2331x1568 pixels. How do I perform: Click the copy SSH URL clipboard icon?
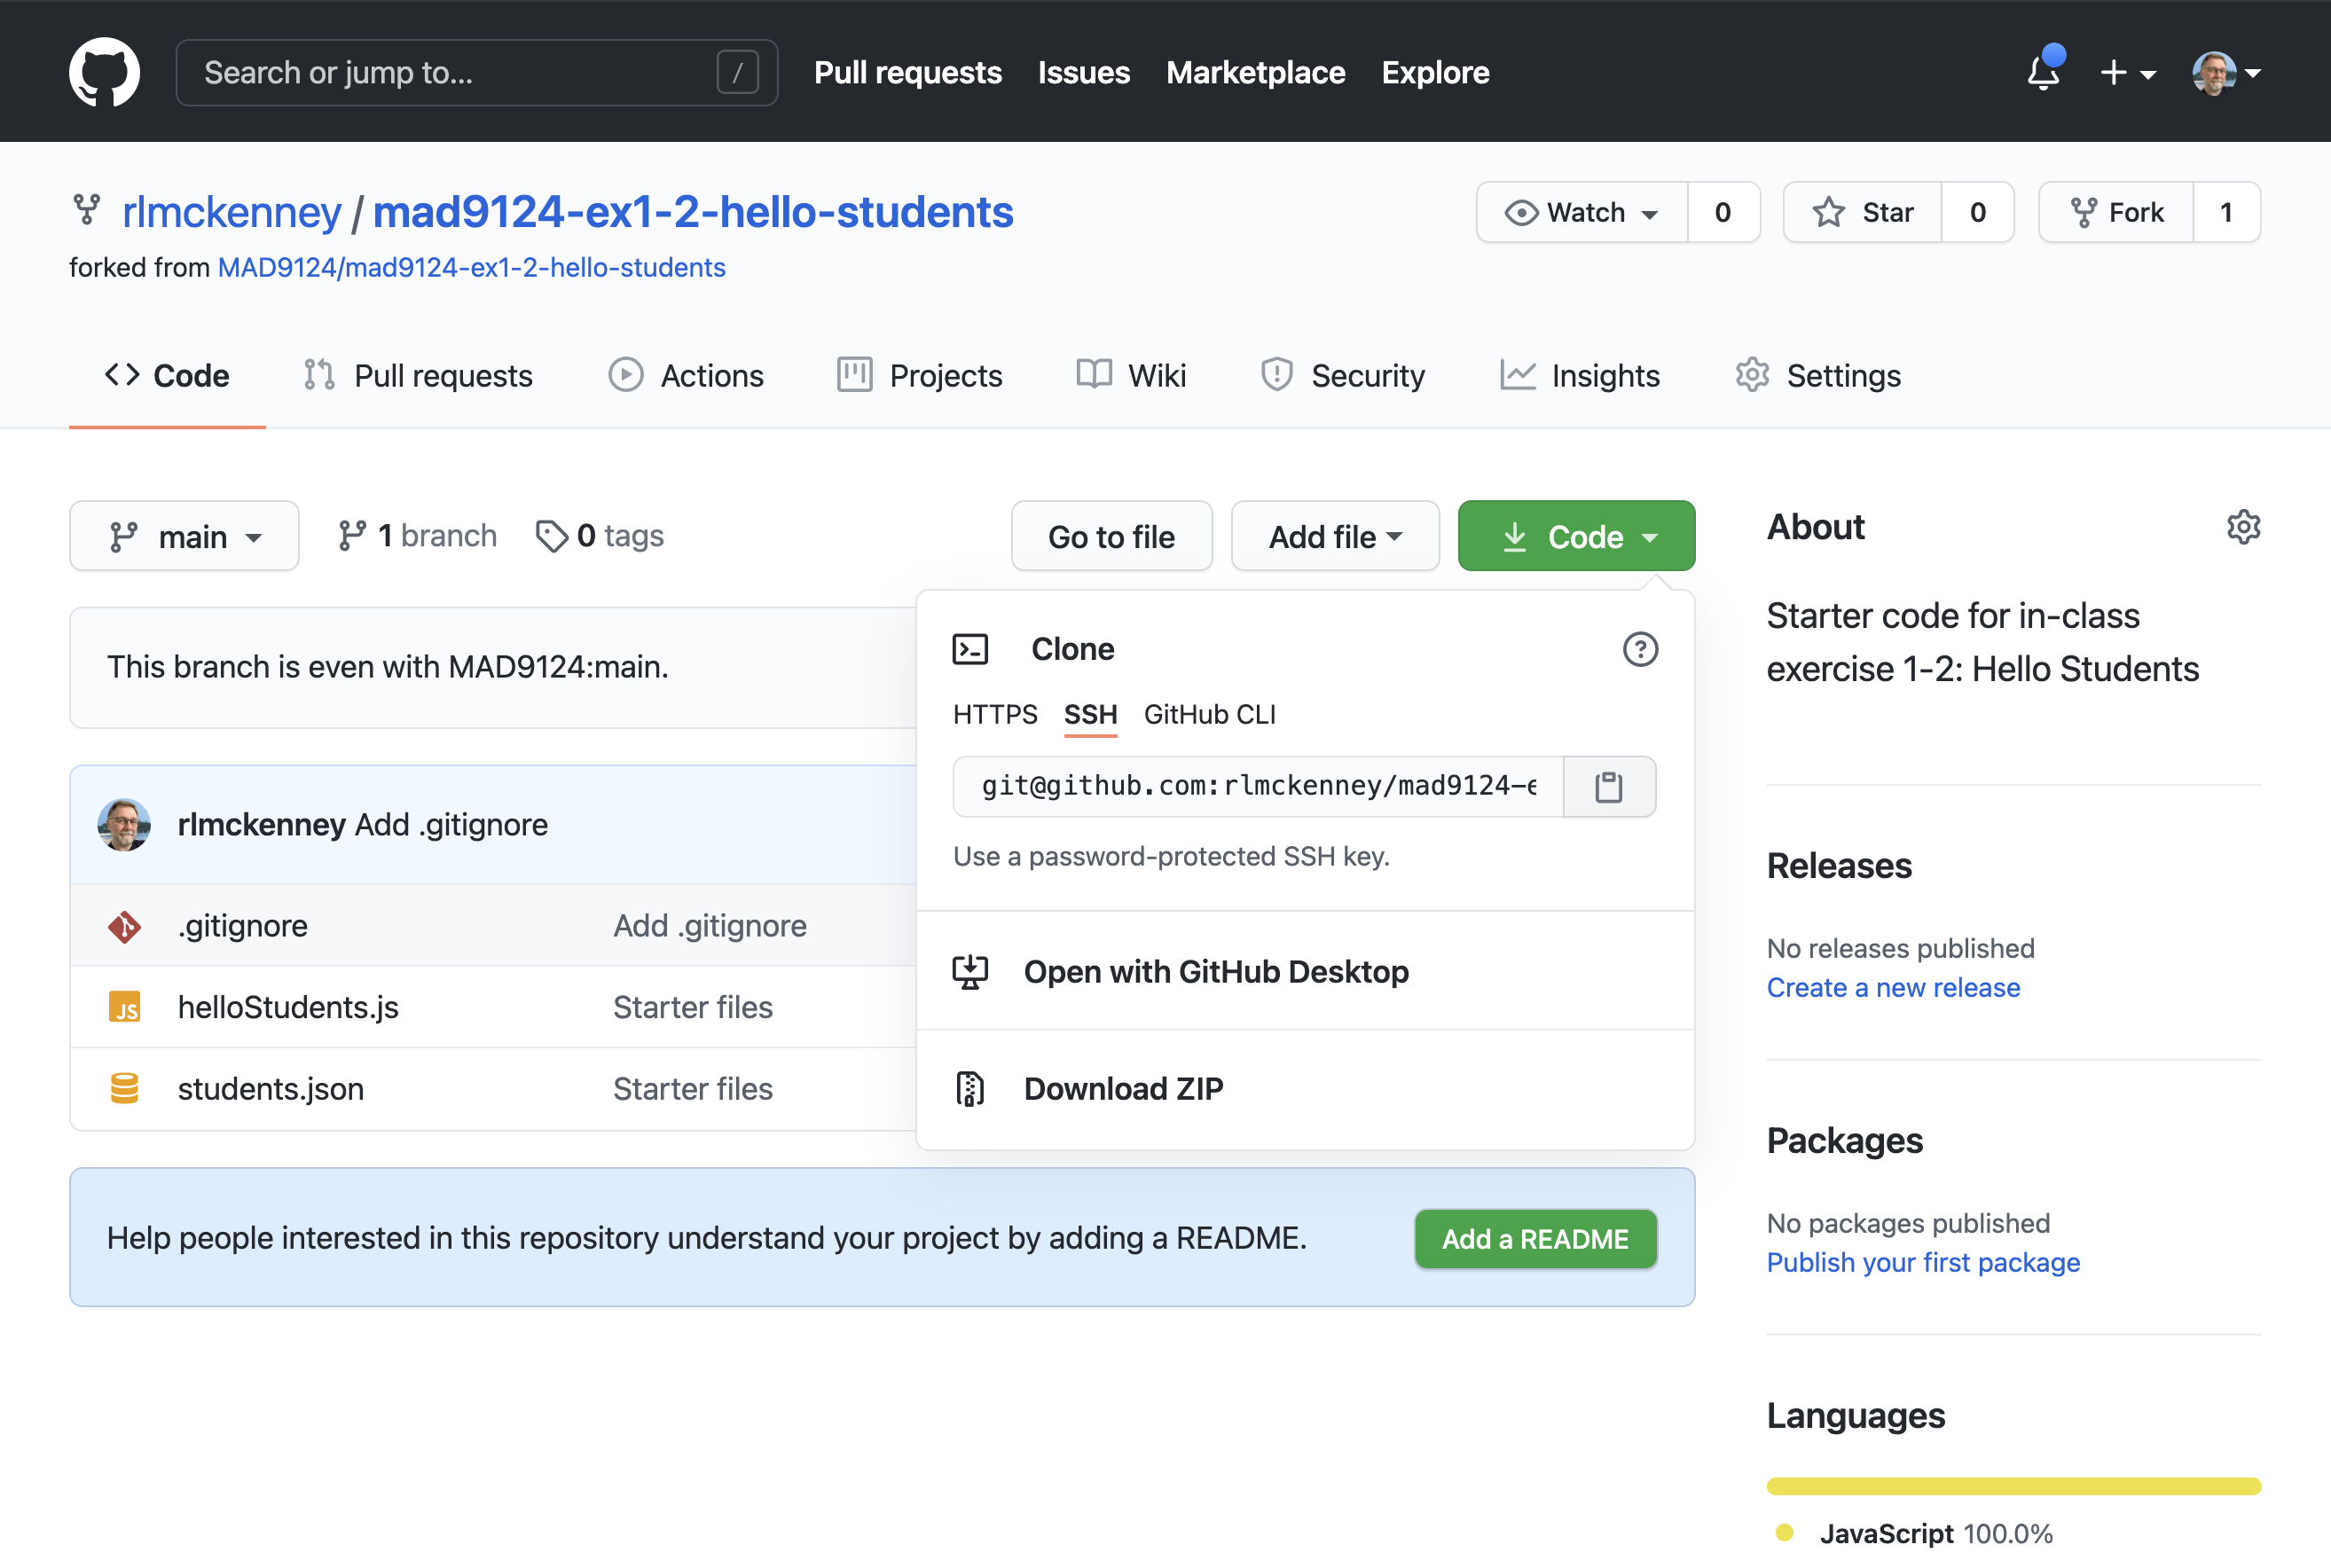tap(1609, 787)
